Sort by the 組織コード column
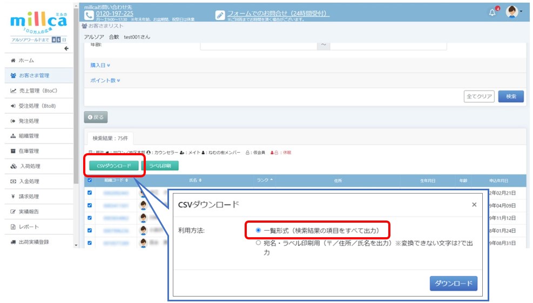 tap(116, 180)
